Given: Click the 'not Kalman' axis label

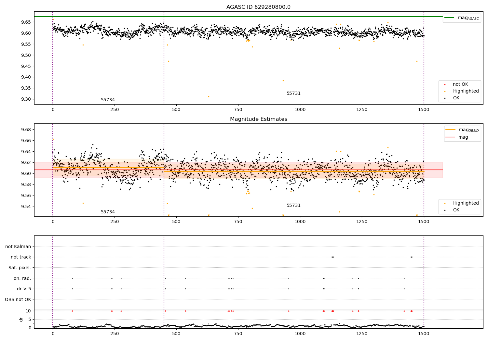Looking at the screenshot, I should 18,247.
